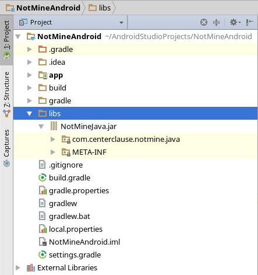Click the hide panel icon
Screen dimensions: 258x275
coord(249,22)
